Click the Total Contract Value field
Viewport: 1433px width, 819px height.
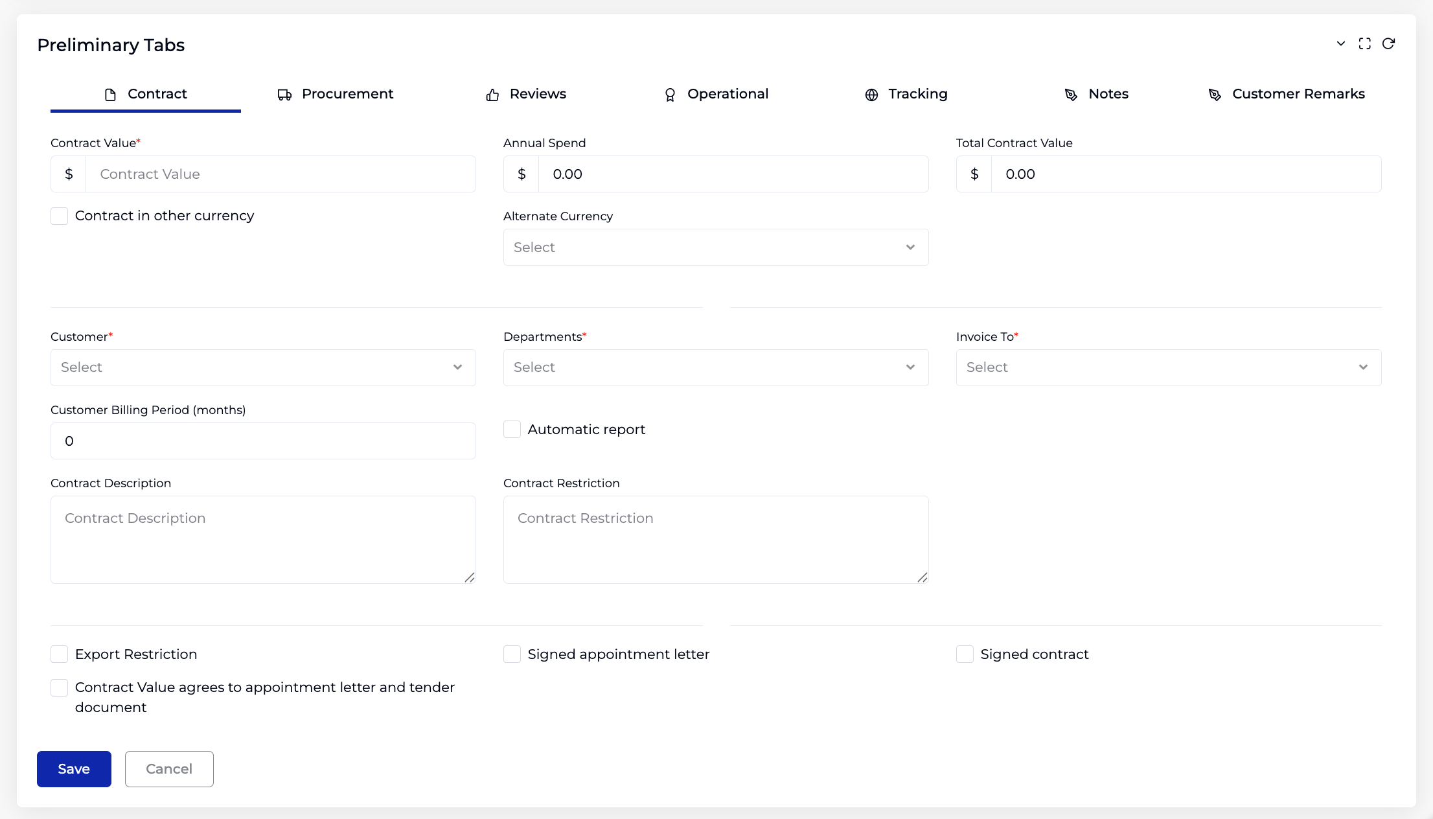click(1186, 174)
